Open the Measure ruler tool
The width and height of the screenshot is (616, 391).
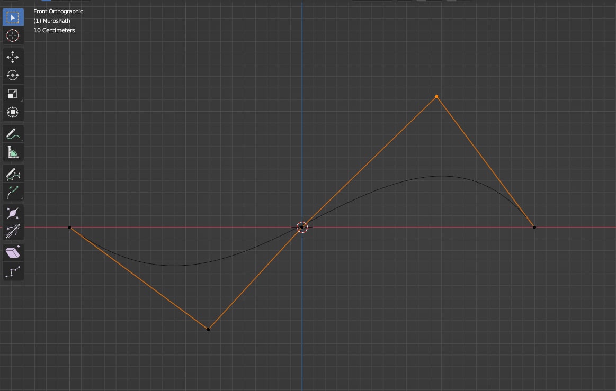pyautogui.click(x=13, y=152)
